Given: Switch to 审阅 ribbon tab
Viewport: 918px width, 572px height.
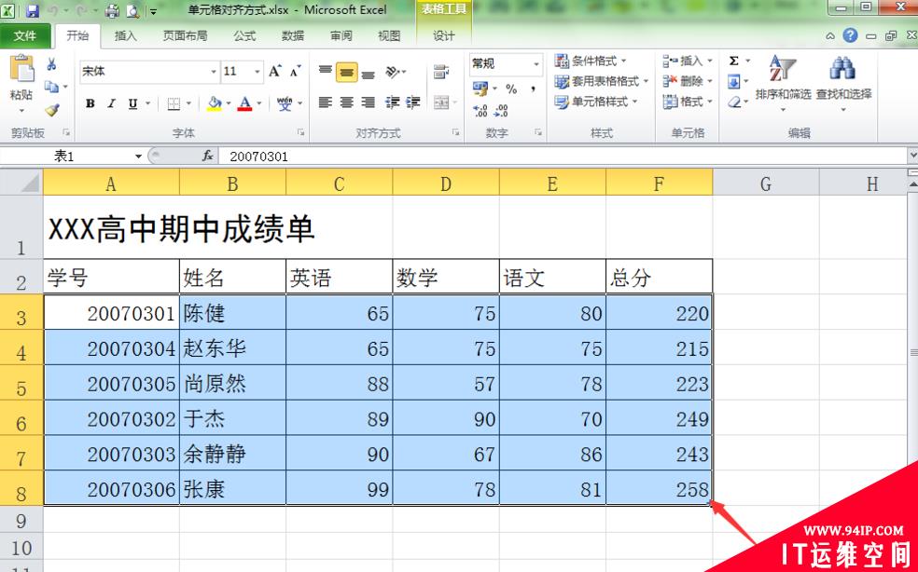Looking at the screenshot, I should click(341, 35).
